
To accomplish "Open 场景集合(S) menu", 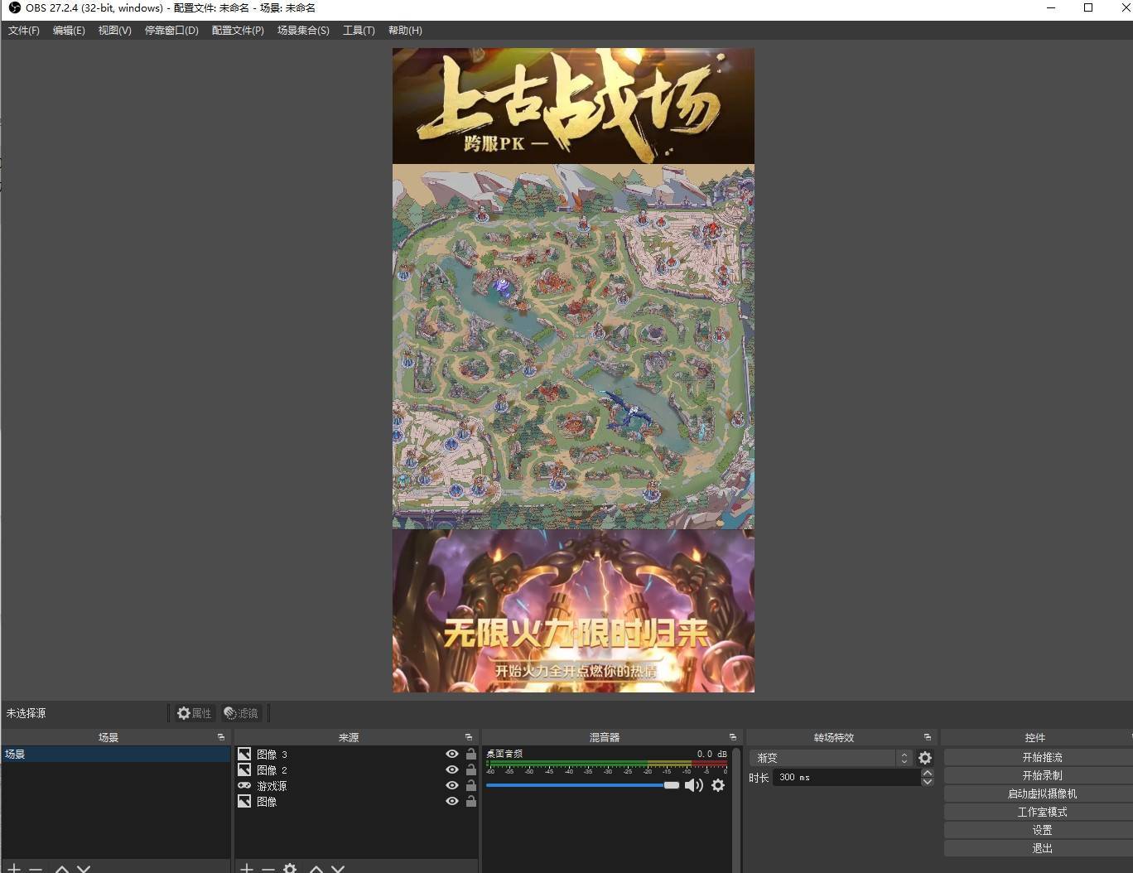I will pos(303,31).
